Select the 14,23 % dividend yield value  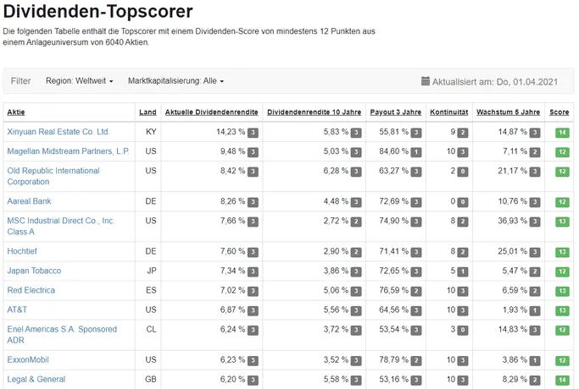click(x=231, y=132)
